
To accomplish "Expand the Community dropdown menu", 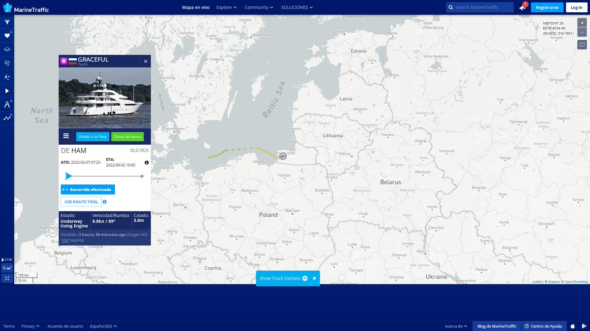I will 260,7.
